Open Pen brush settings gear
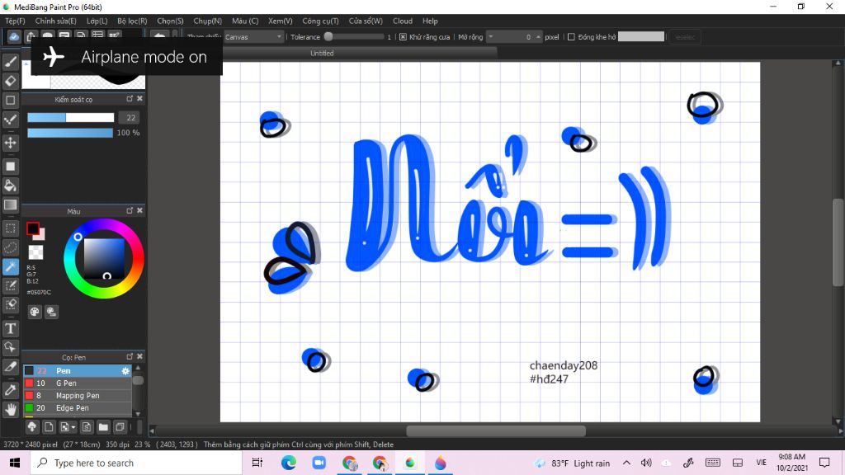This screenshot has width=845, height=475. pyautogui.click(x=125, y=370)
